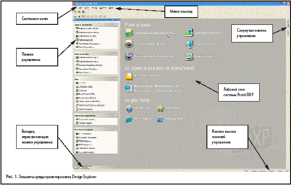This screenshot has height=185, width=291.
Task: Click the green question mark help advisor icon
Action: 160,108
